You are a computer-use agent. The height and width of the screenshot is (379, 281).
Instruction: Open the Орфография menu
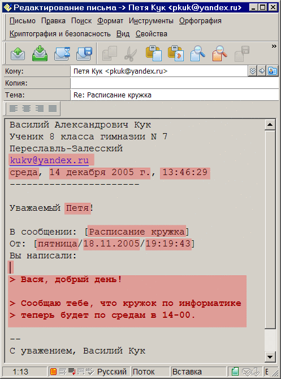coord(200,21)
